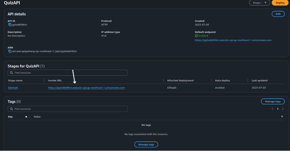Sort tags by the Key column arrow
290x151 pixels.
point(26,117)
